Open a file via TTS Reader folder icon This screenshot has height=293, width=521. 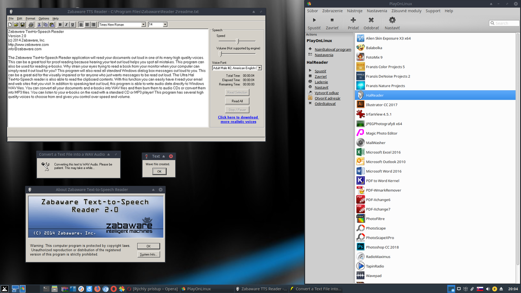click(16, 24)
